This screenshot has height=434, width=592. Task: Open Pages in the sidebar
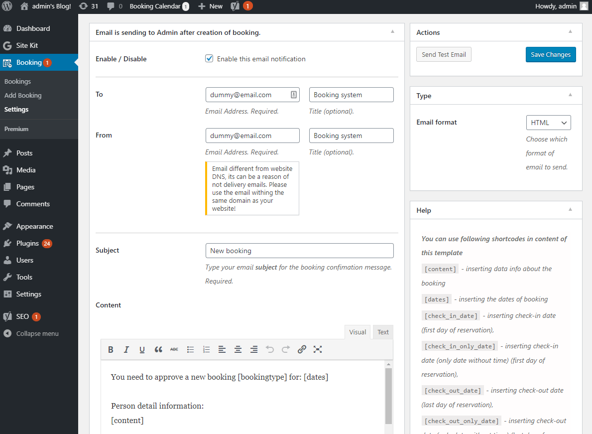39,187
